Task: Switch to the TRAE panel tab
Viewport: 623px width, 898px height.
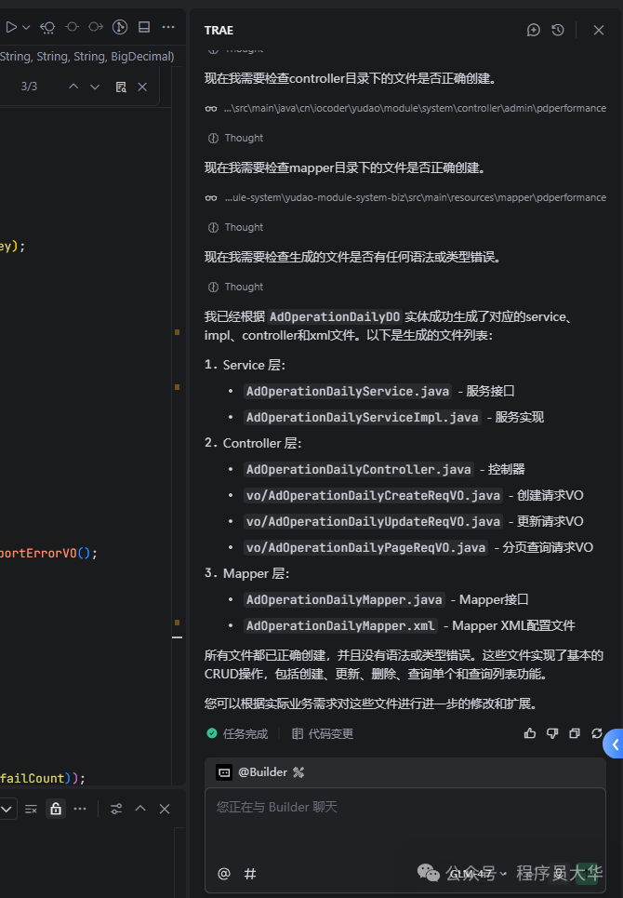Action: [218, 31]
